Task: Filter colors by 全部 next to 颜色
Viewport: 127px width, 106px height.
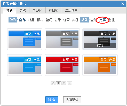Action: point(22,20)
